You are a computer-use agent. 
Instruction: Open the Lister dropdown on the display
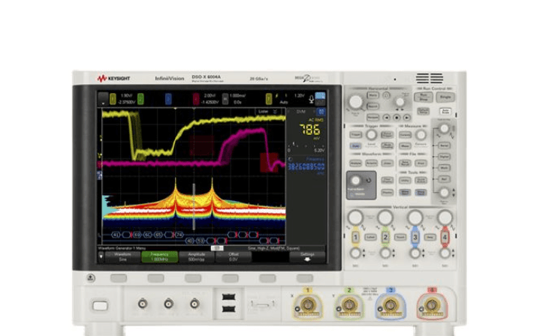(267, 112)
